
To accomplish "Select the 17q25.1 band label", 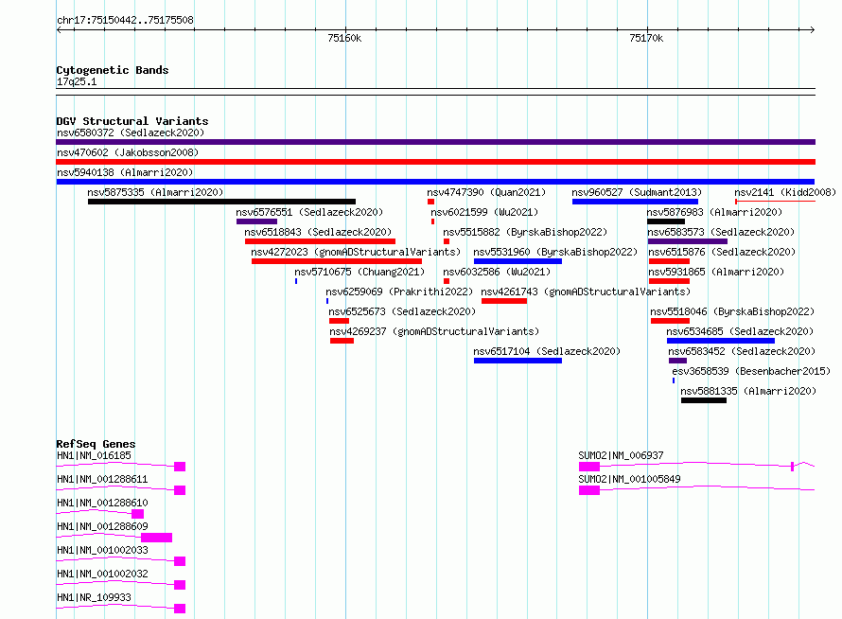I will point(77,82).
